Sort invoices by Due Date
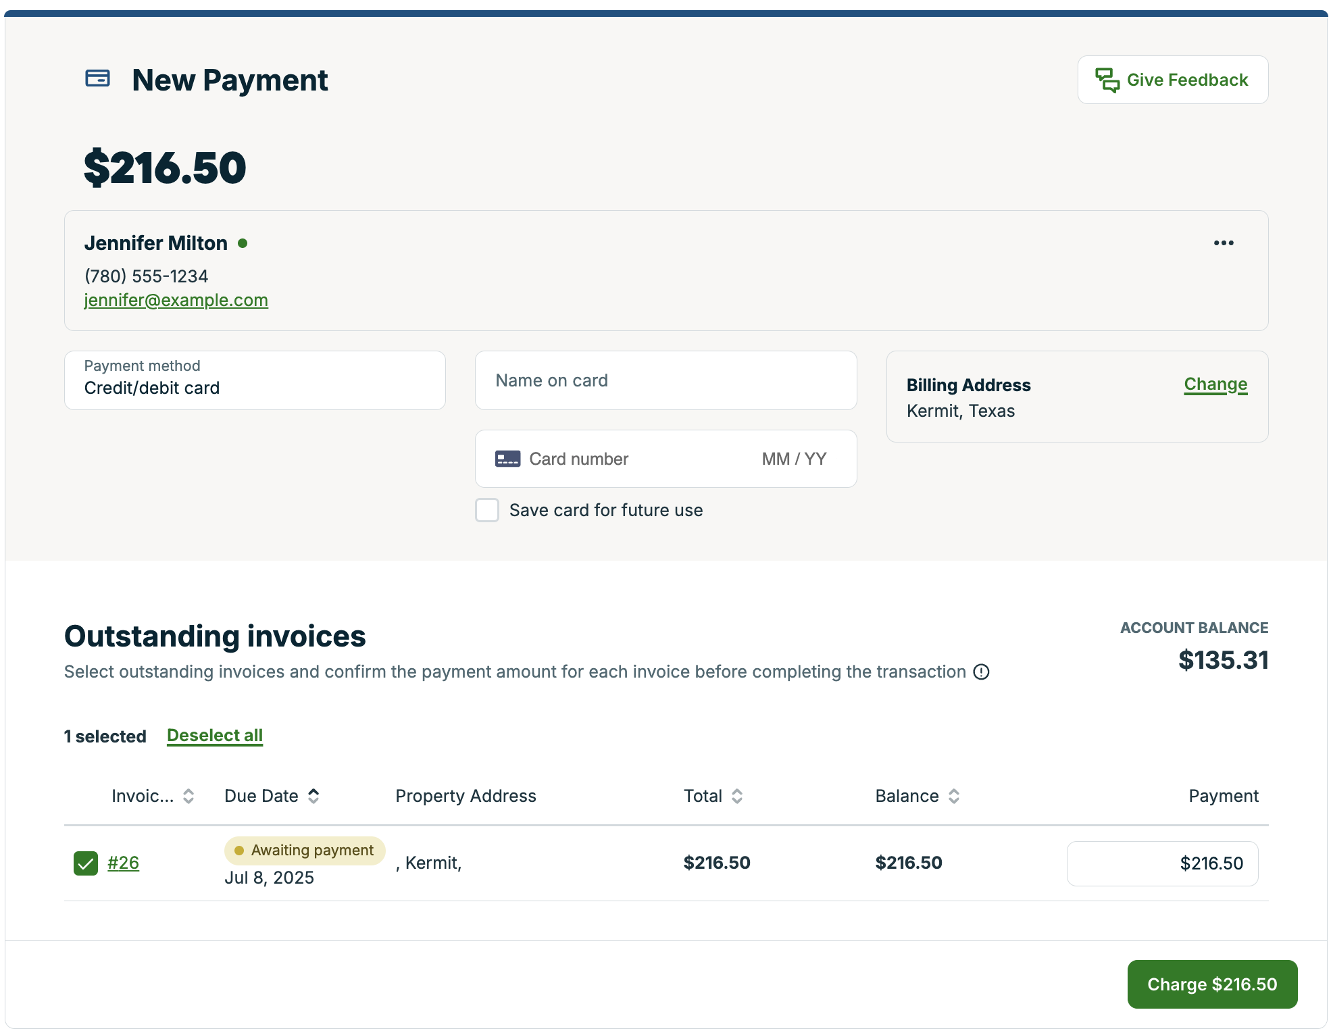 point(313,797)
